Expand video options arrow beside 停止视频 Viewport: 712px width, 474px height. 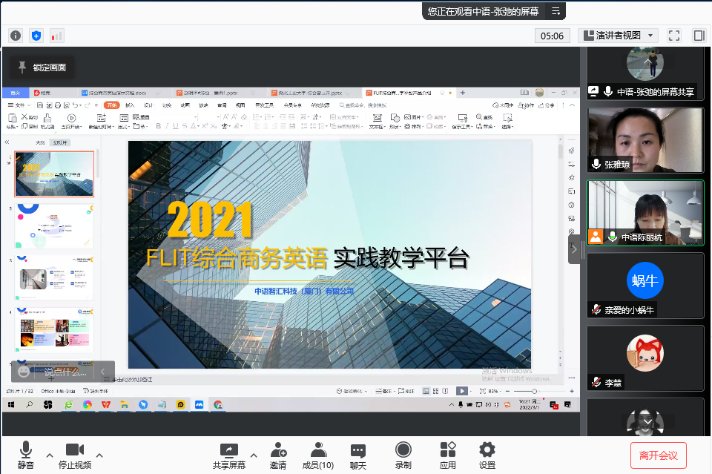pyautogui.click(x=99, y=455)
